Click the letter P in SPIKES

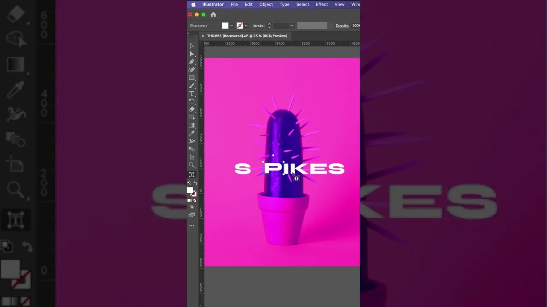tap(272, 168)
